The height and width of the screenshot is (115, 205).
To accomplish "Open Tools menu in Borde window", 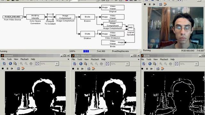I will point(149,59).
